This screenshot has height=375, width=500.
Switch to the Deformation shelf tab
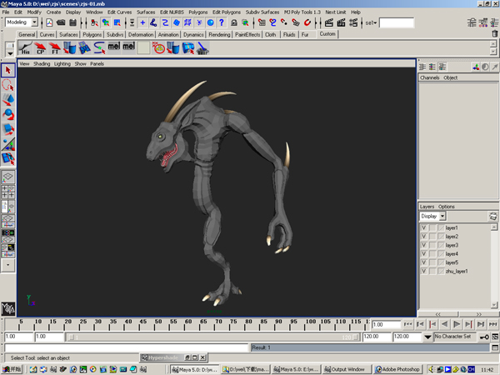[x=141, y=34]
